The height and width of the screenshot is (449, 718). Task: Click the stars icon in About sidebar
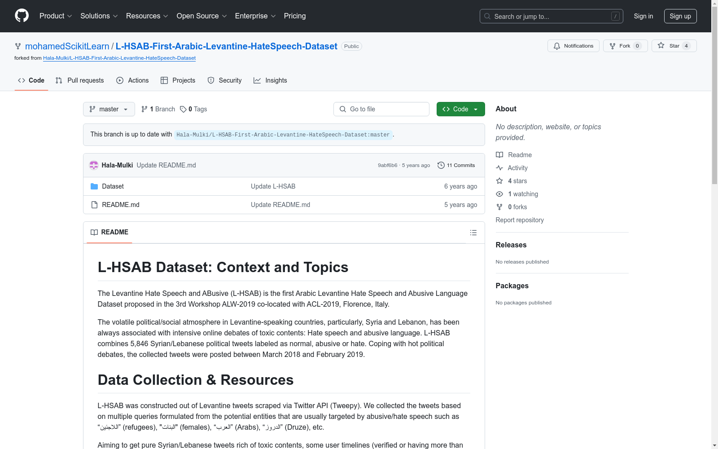tap(499, 181)
